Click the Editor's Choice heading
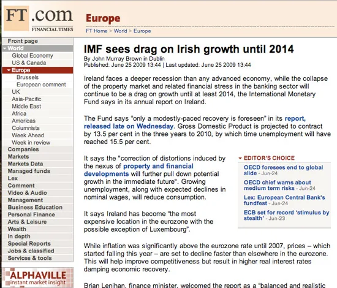Viewport: 337px width, 288px height. coord(269,158)
